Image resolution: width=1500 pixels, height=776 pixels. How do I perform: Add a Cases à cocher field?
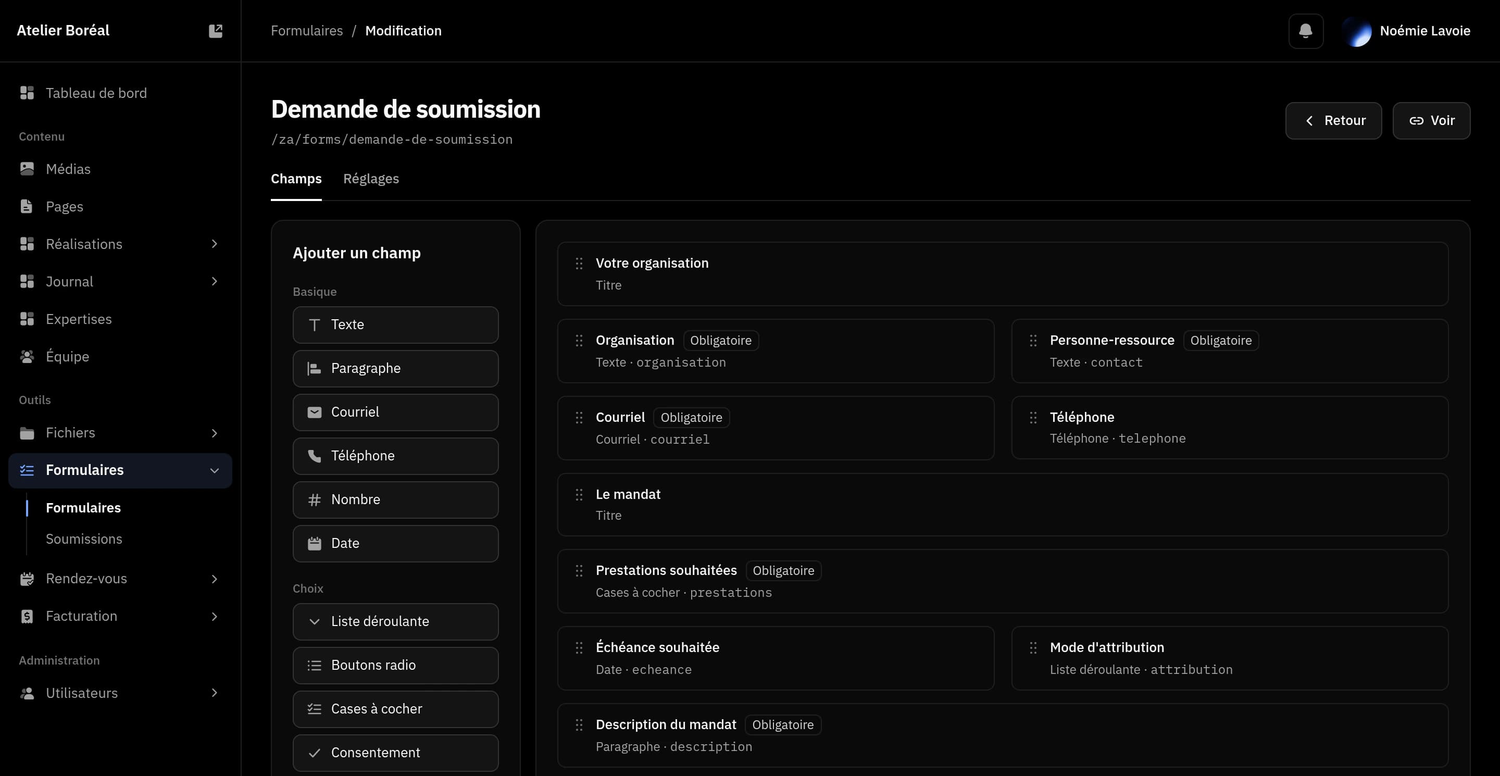[x=395, y=709]
